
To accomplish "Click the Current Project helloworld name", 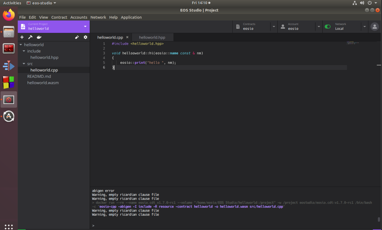I will point(39,28).
